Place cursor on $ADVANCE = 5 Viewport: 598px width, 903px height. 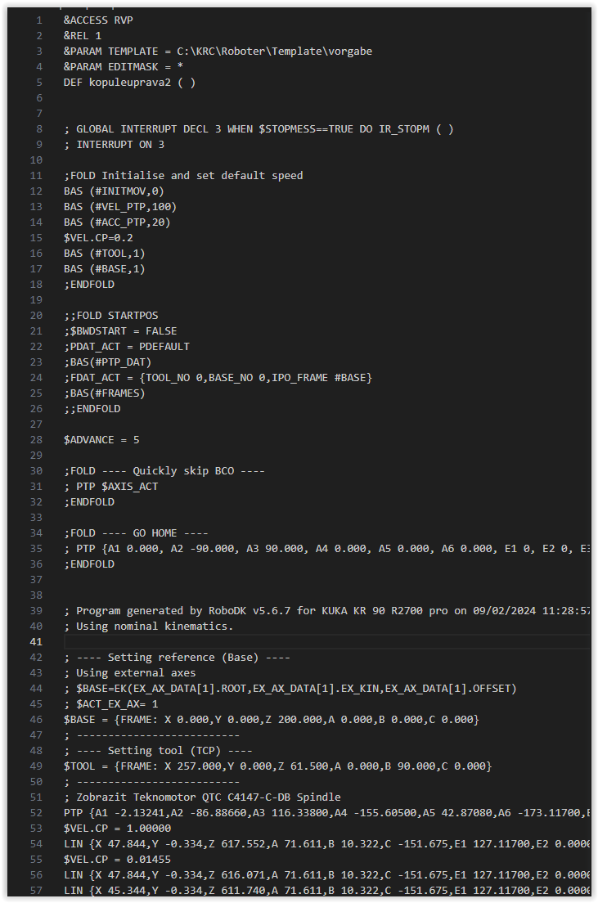(101, 440)
